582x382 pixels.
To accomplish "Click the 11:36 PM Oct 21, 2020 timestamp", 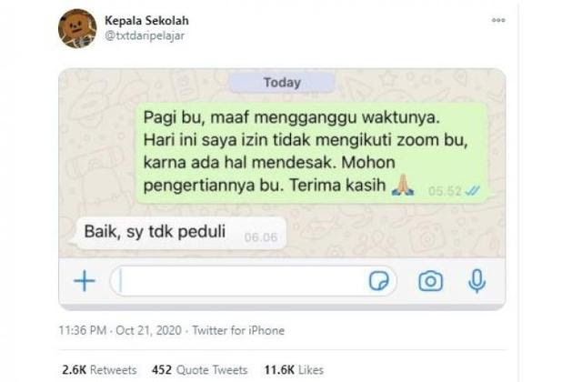I will pos(120,330).
